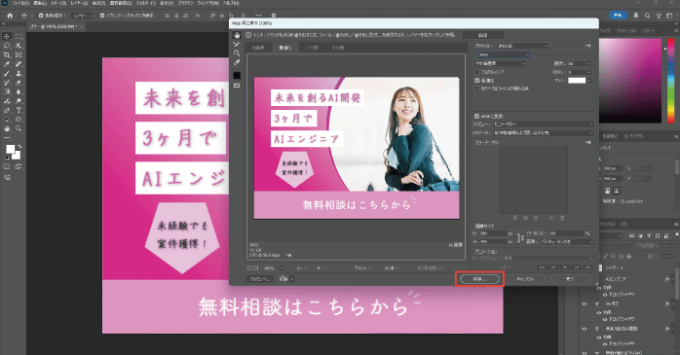
Task: Click the Done (完了) button
Action: point(570,279)
